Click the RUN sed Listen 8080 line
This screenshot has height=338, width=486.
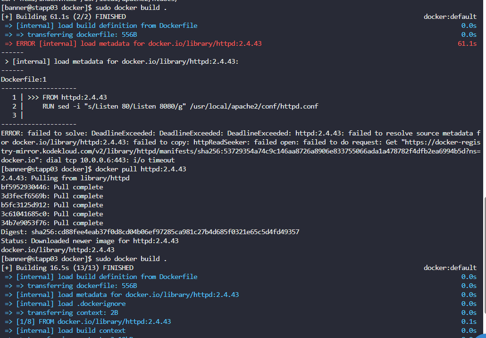click(x=180, y=106)
